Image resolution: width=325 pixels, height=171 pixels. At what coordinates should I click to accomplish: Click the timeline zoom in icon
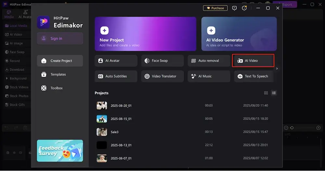318,128
